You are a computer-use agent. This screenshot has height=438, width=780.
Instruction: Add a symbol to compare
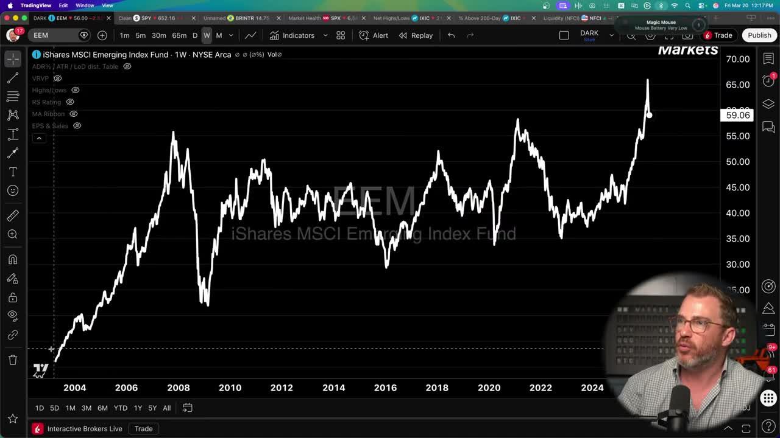click(102, 35)
